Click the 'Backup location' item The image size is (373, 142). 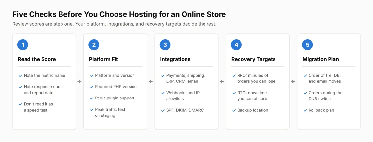[253, 110]
